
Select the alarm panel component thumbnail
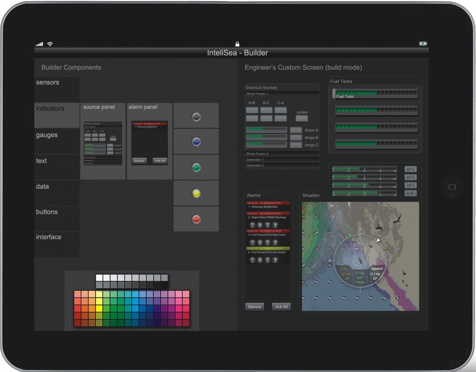click(x=149, y=141)
